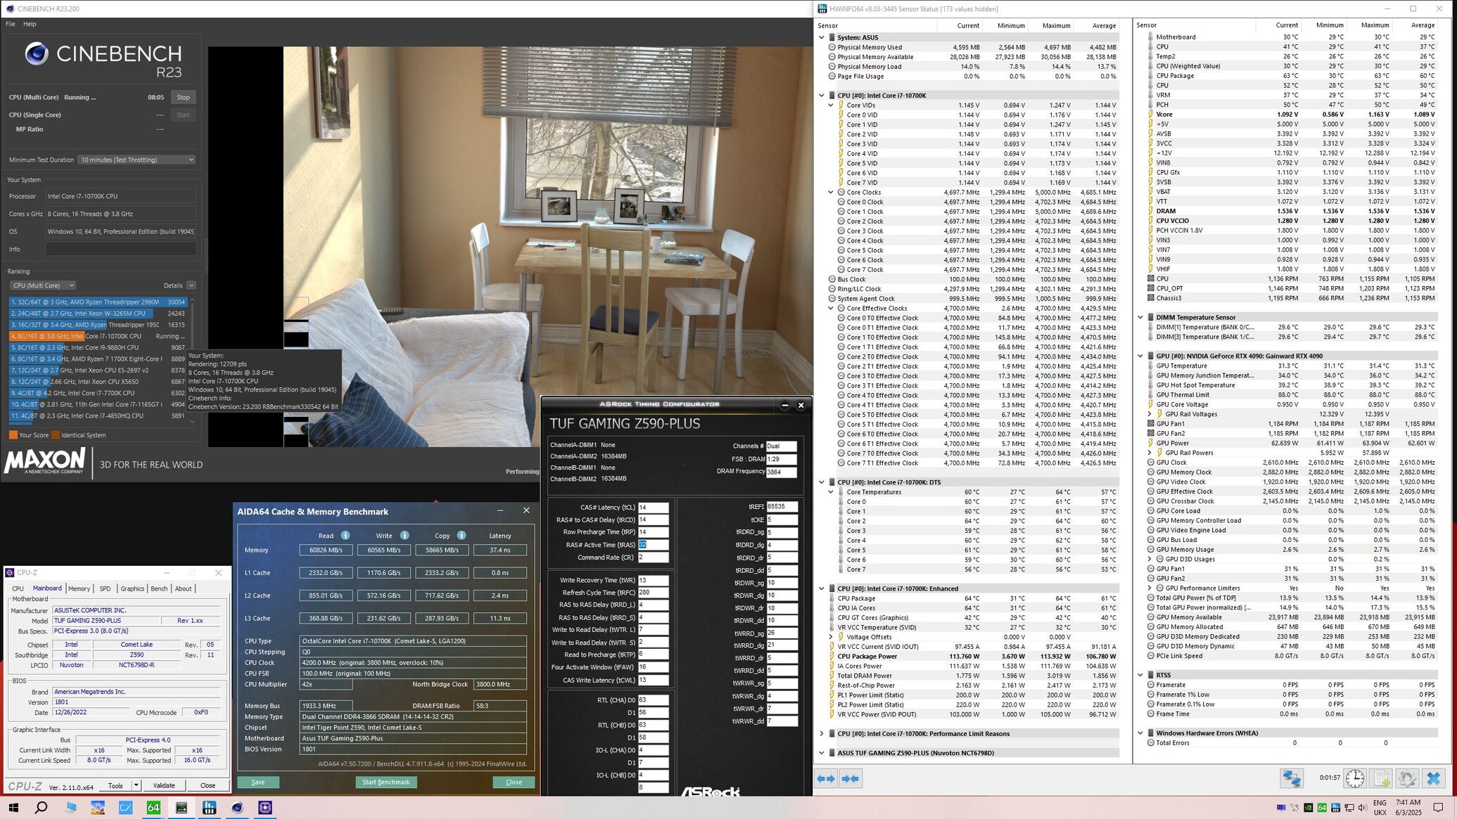The width and height of the screenshot is (1457, 819).
Task: Switch to ASRock Timing Configurator taskbar icon
Action: pyautogui.click(x=182, y=808)
